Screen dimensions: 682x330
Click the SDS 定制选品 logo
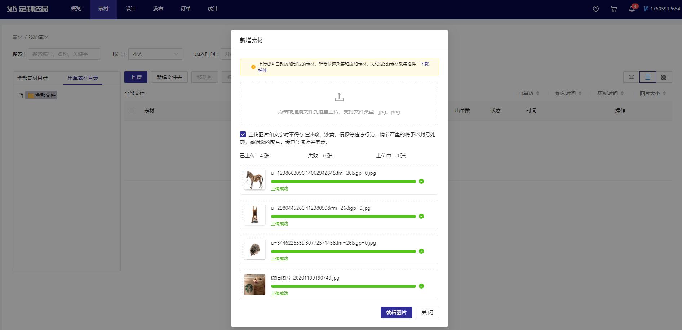pos(27,9)
